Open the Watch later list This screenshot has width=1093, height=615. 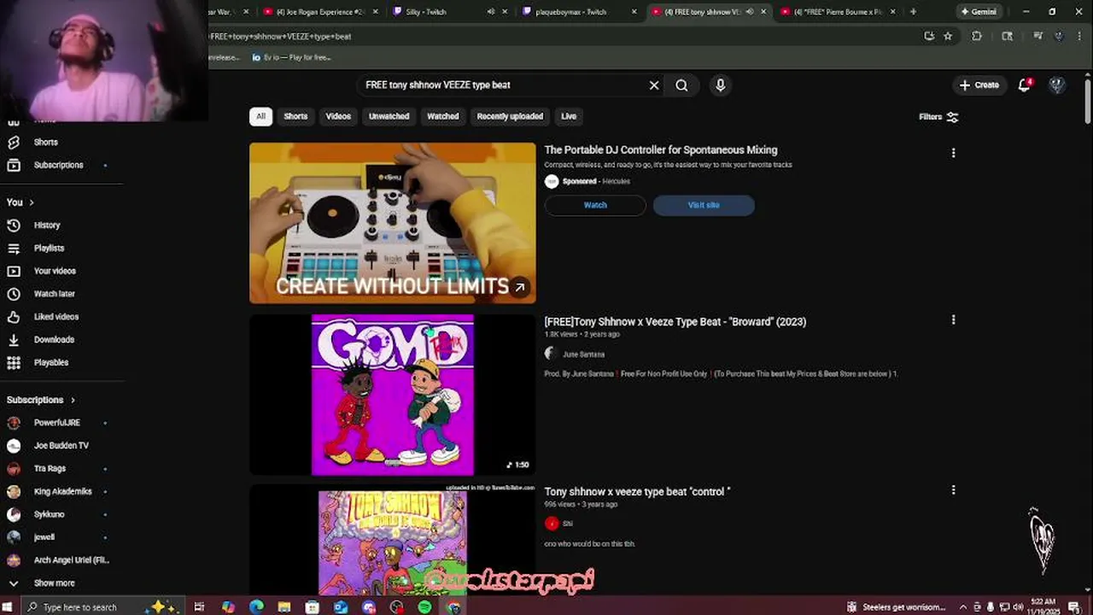[x=56, y=294]
